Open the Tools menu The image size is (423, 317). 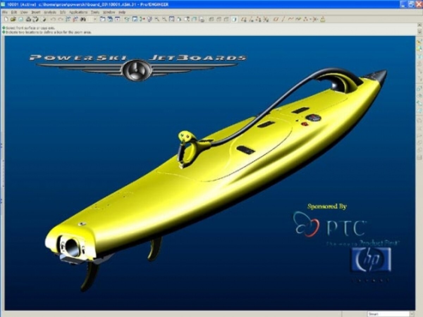[x=95, y=12]
